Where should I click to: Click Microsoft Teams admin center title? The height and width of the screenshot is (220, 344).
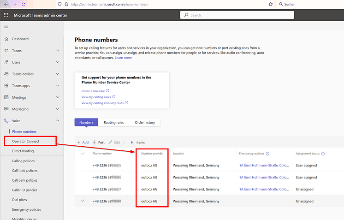point(41,15)
